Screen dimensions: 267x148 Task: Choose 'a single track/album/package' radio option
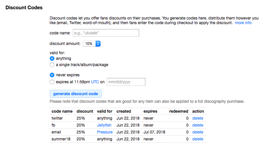(52, 65)
